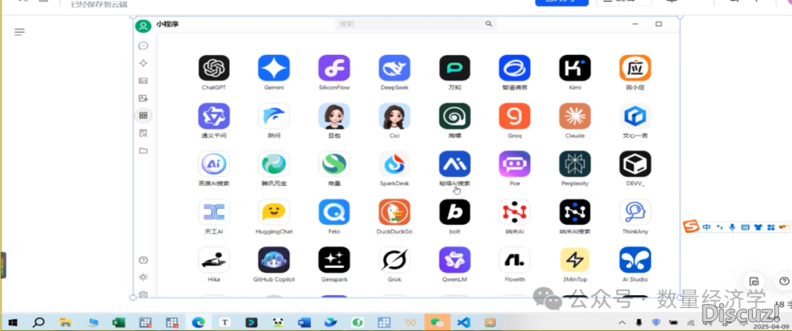Open the Felo search app

(334, 212)
